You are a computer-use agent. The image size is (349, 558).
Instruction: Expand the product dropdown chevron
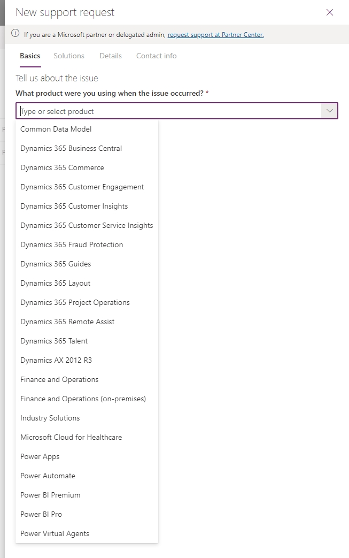tap(329, 111)
